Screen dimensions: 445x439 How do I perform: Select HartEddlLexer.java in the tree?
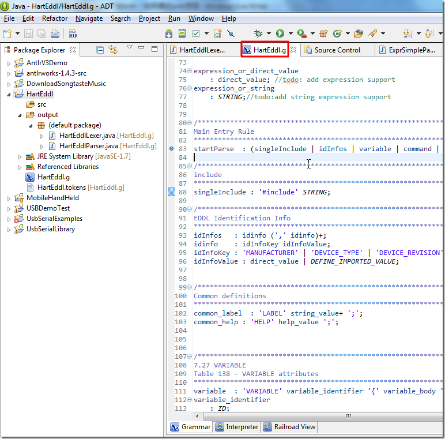click(x=87, y=136)
